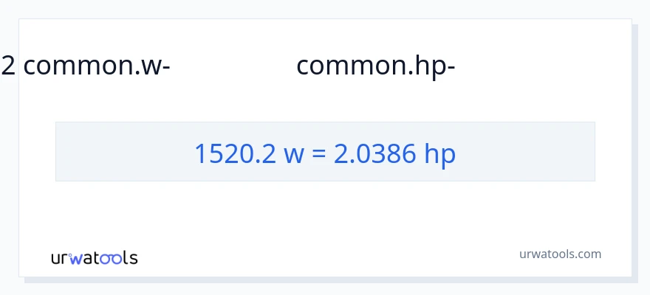Click the leading '2' before common.w-

point(8,66)
